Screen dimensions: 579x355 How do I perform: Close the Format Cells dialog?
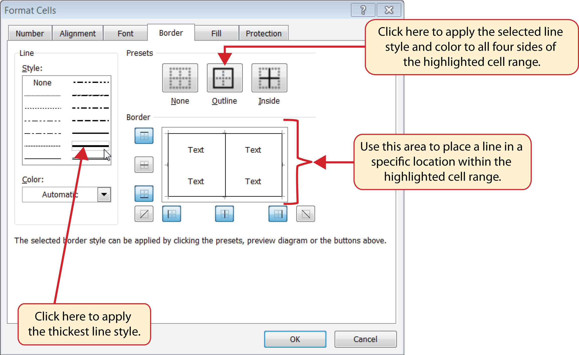coord(389,10)
